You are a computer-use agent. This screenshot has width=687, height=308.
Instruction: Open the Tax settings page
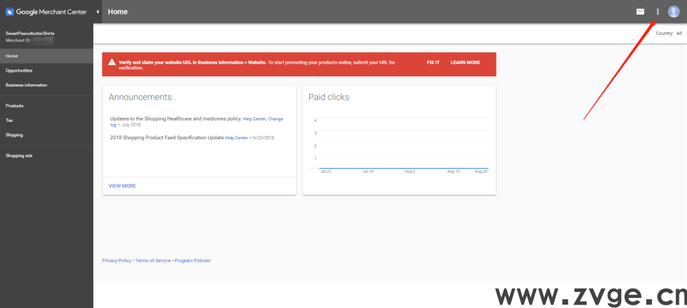coord(9,121)
